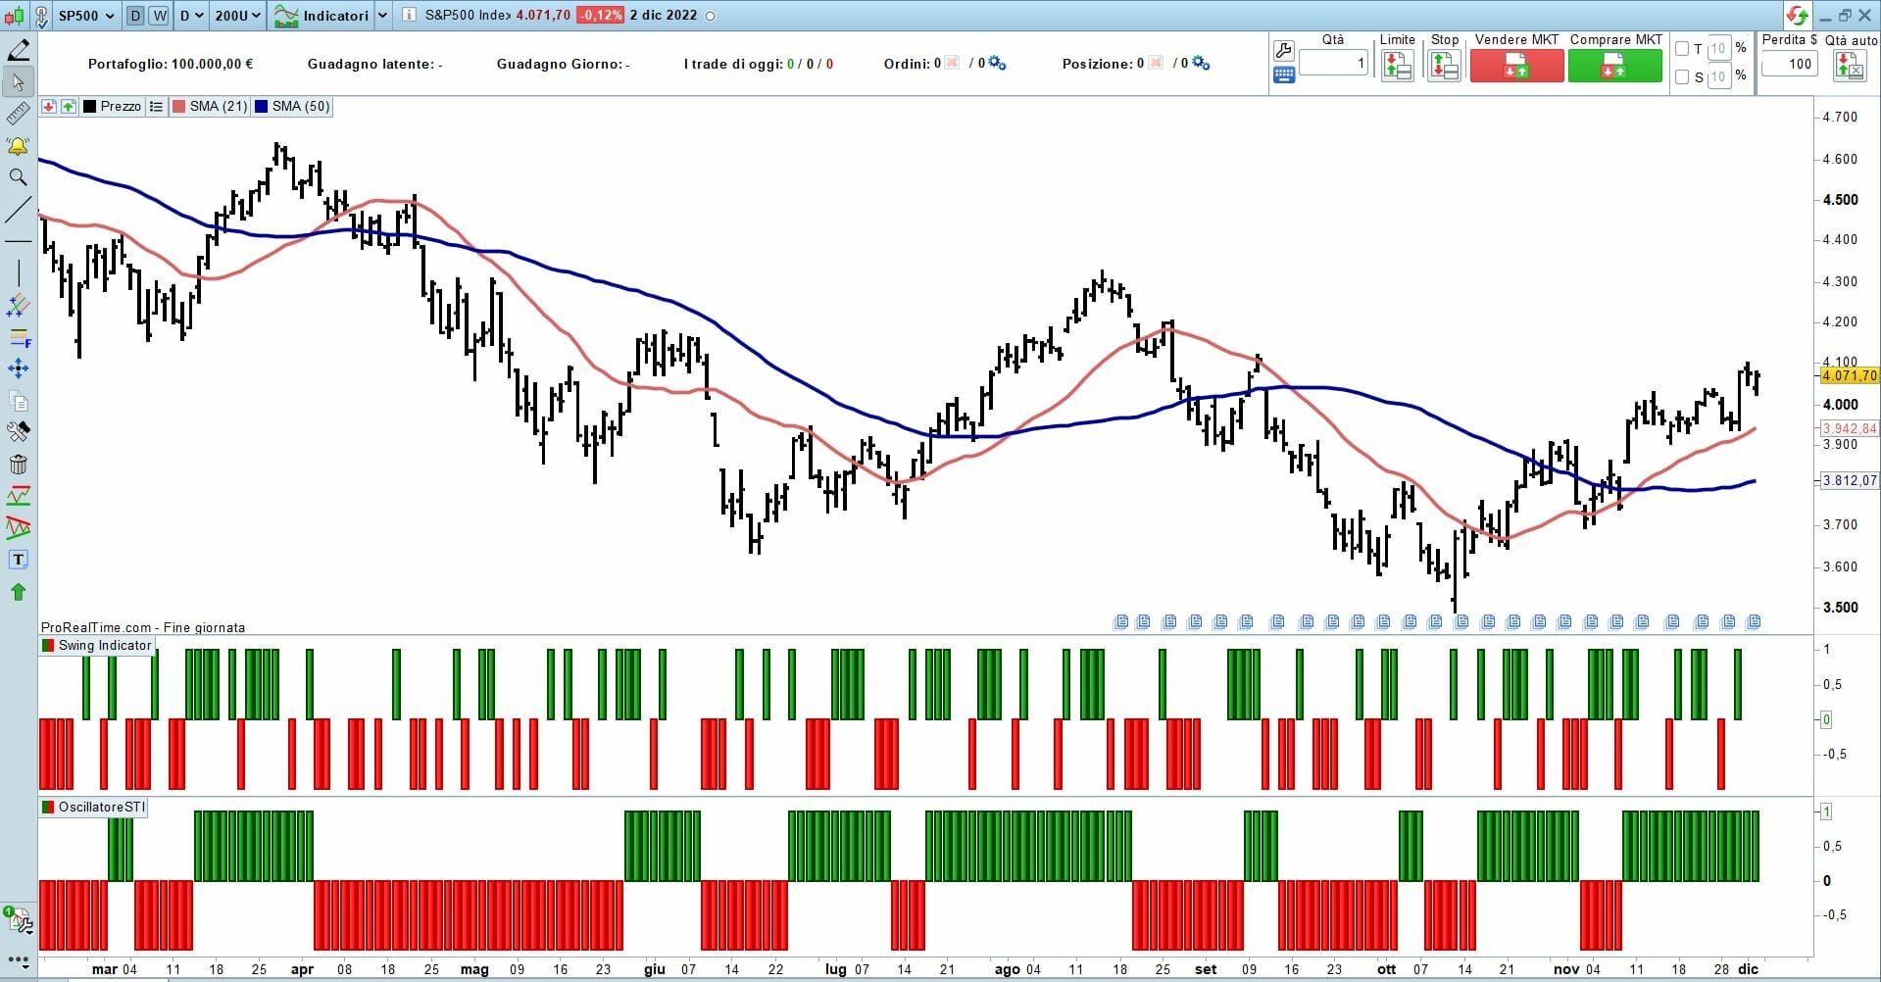This screenshot has height=982, width=1881.
Task: Open the Swing Indicator panel label
Action: (x=104, y=645)
